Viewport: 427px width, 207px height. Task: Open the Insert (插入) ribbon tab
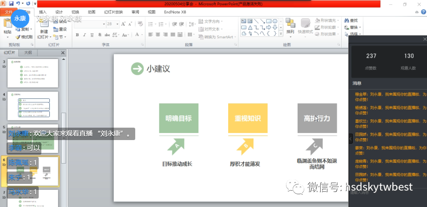43,12
